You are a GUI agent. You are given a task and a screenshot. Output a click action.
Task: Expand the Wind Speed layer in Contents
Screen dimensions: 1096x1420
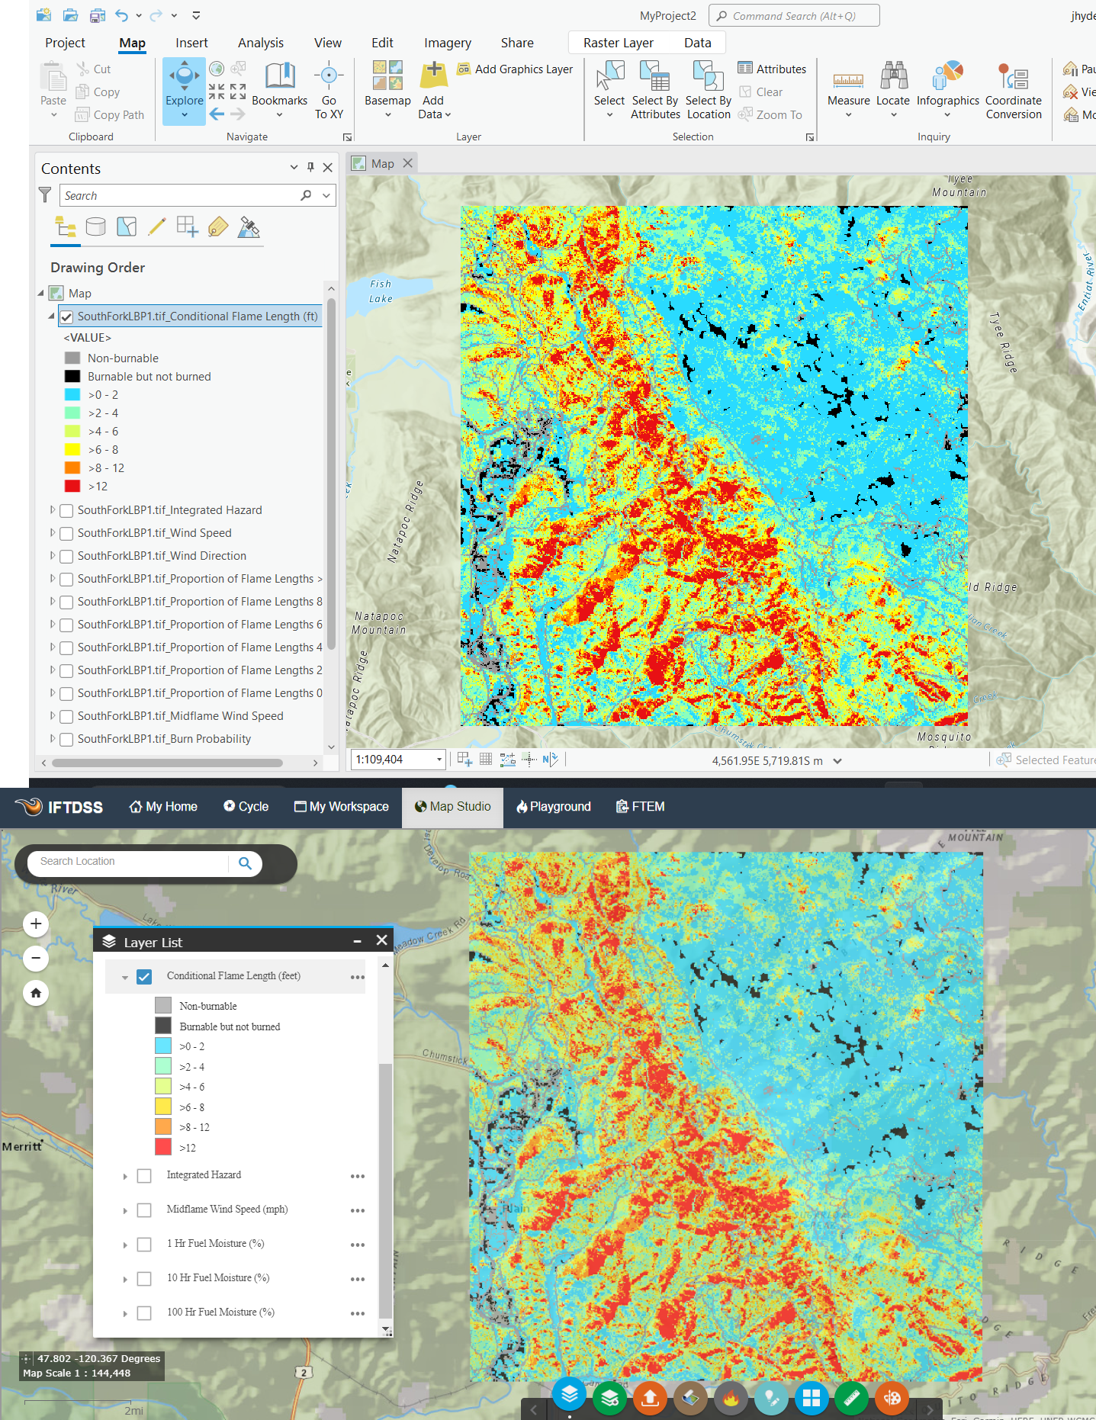click(52, 532)
